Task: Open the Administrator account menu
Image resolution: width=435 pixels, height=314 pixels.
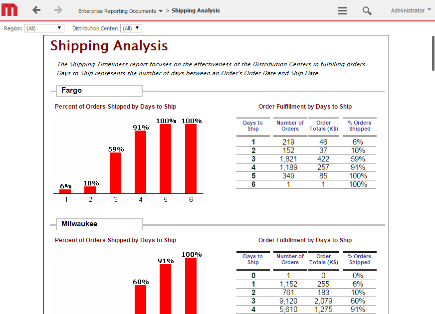Action: click(x=411, y=10)
